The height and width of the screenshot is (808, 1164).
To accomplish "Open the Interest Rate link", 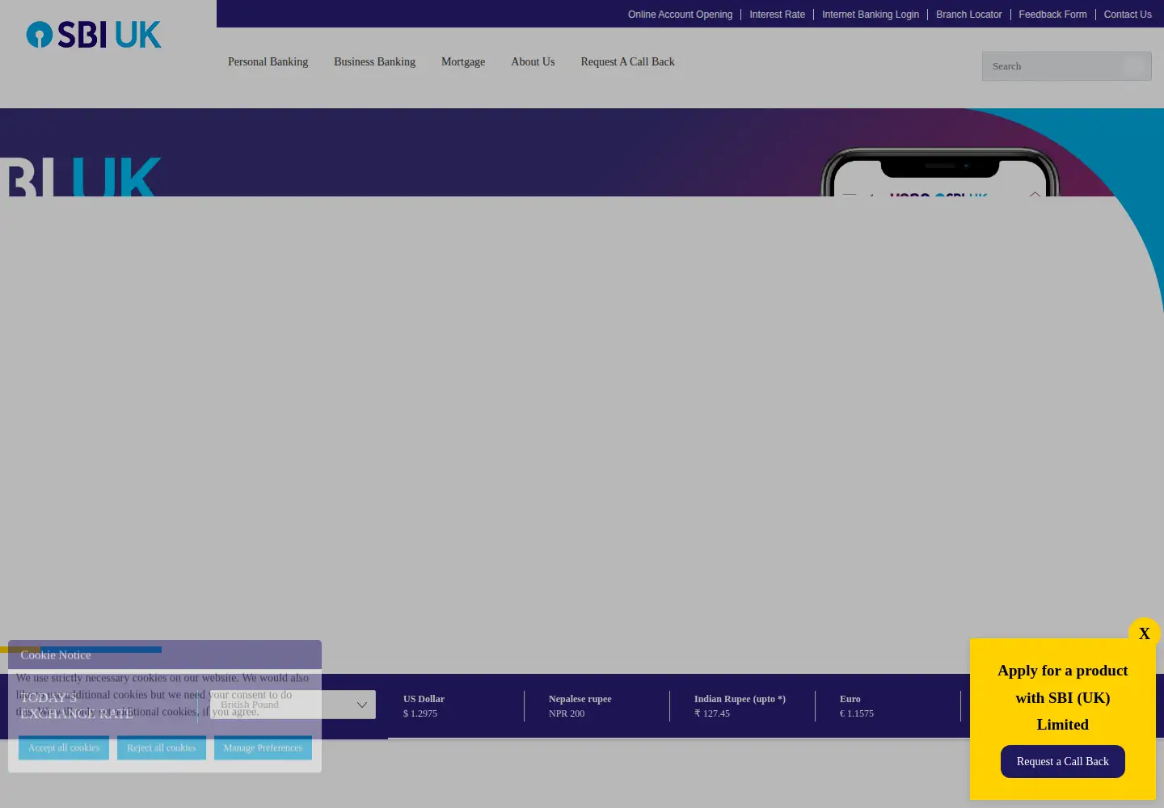I will (x=777, y=15).
